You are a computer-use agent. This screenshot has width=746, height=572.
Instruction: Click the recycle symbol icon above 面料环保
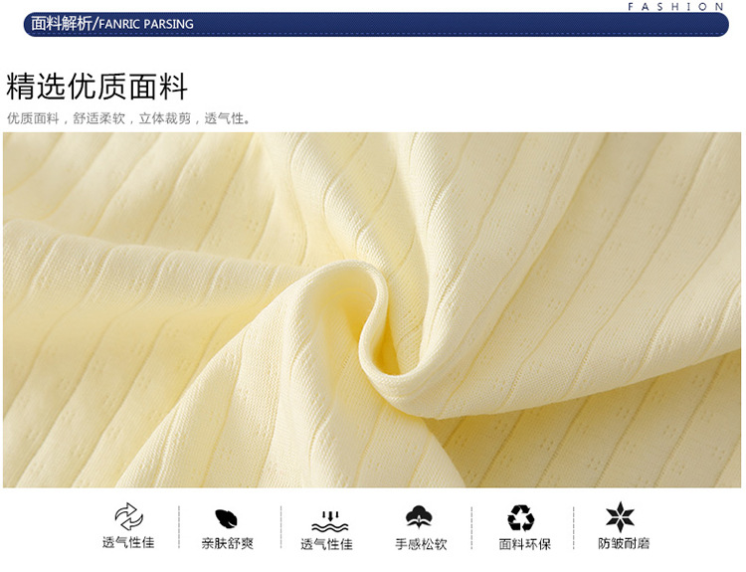click(521, 517)
